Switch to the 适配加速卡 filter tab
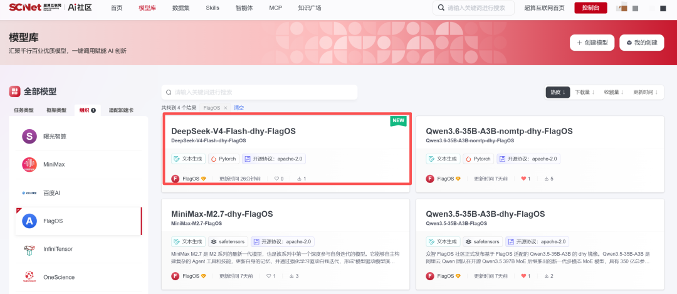This screenshot has width=677, height=294. [x=122, y=110]
